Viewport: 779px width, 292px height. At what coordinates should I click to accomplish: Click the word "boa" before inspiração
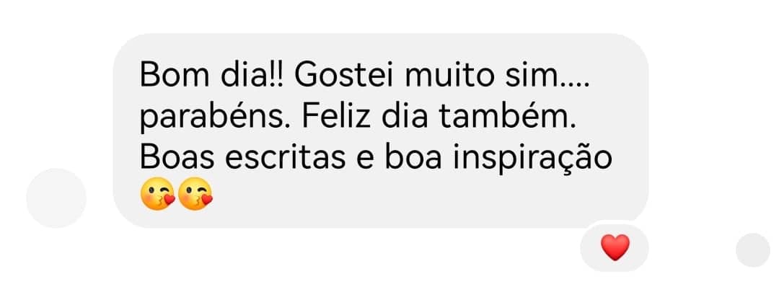pyautogui.click(x=414, y=159)
